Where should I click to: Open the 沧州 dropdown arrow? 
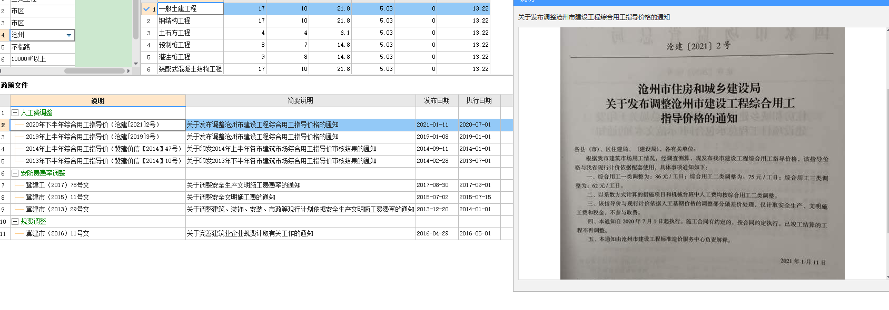click(69, 35)
